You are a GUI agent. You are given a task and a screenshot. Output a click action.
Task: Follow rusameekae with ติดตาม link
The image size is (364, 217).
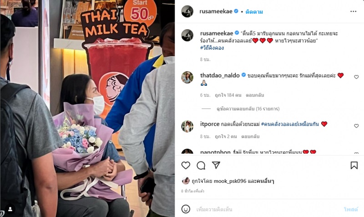(254, 12)
